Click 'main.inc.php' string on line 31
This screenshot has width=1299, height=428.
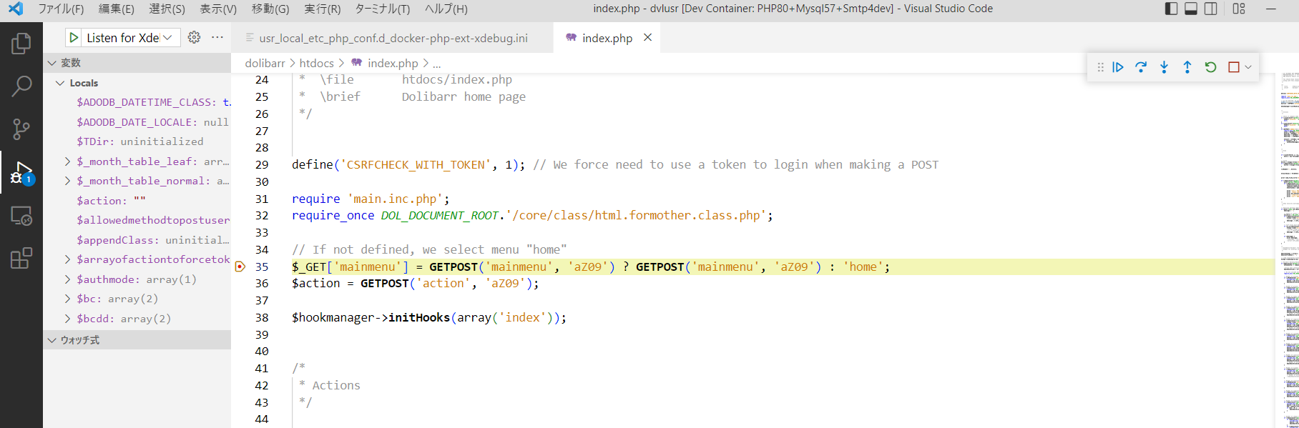(396, 199)
